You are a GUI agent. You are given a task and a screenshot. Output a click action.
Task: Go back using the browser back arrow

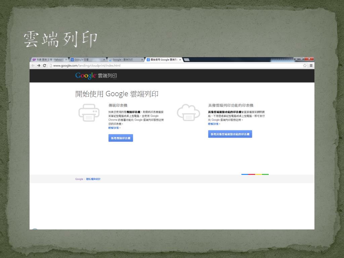(33, 66)
